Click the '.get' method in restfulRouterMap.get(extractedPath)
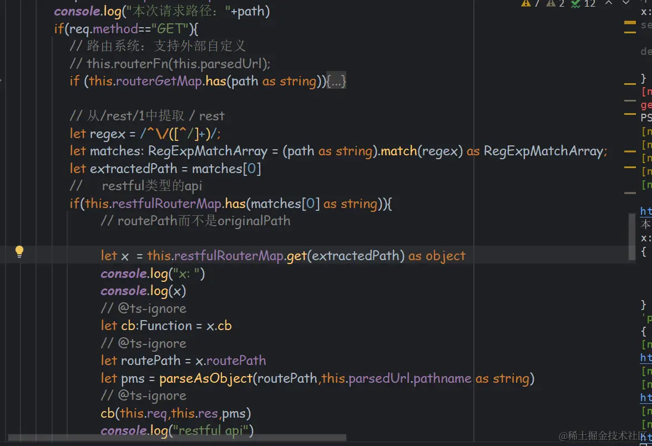 pyautogui.click(x=296, y=256)
